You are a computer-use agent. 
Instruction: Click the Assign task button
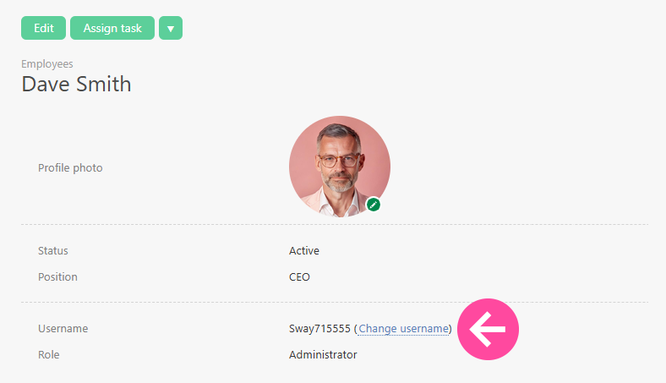[112, 28]
